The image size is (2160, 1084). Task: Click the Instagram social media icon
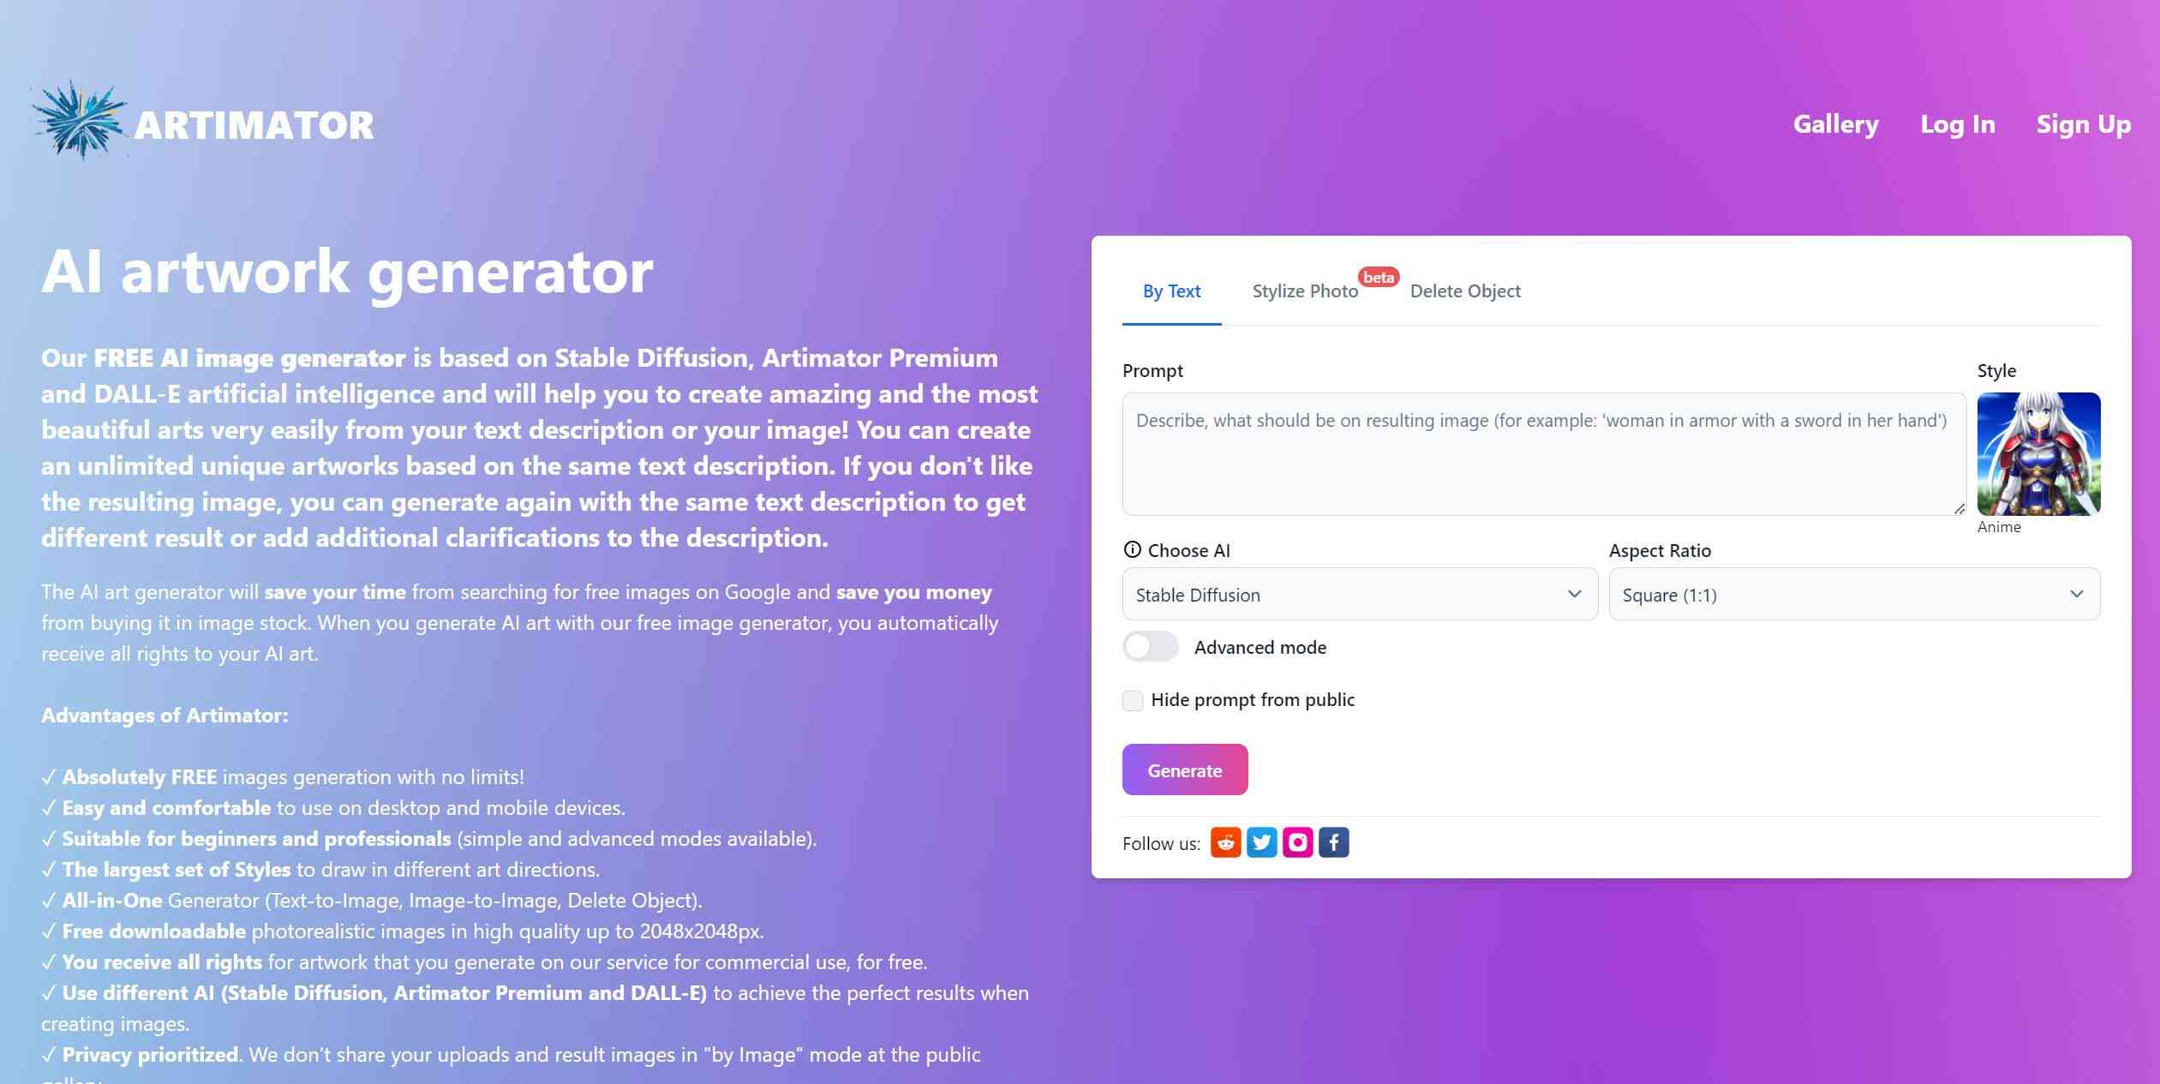coord(1298,842)
